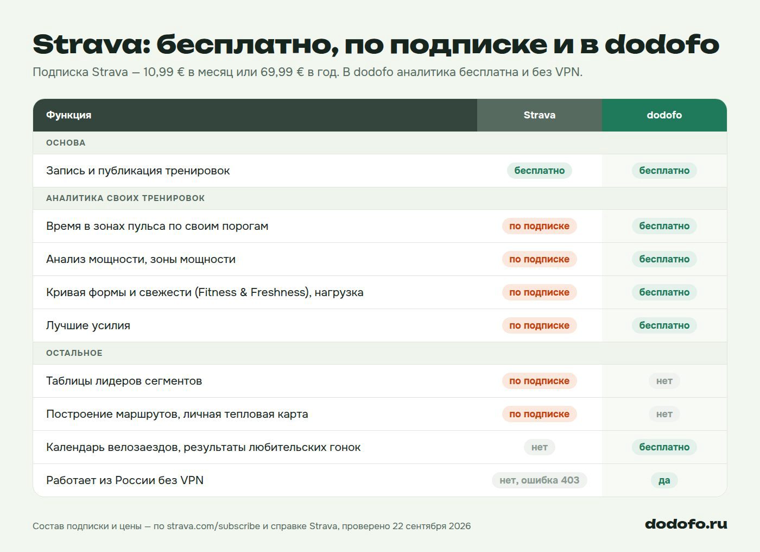
Task: Click Strava 'по подписке' badge for Время в зонах пульса
Action: (x=539, y=226)
